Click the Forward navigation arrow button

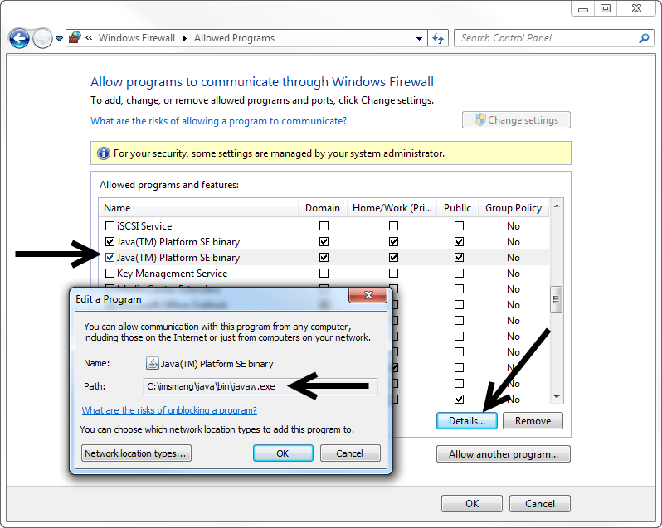point(42,38)
